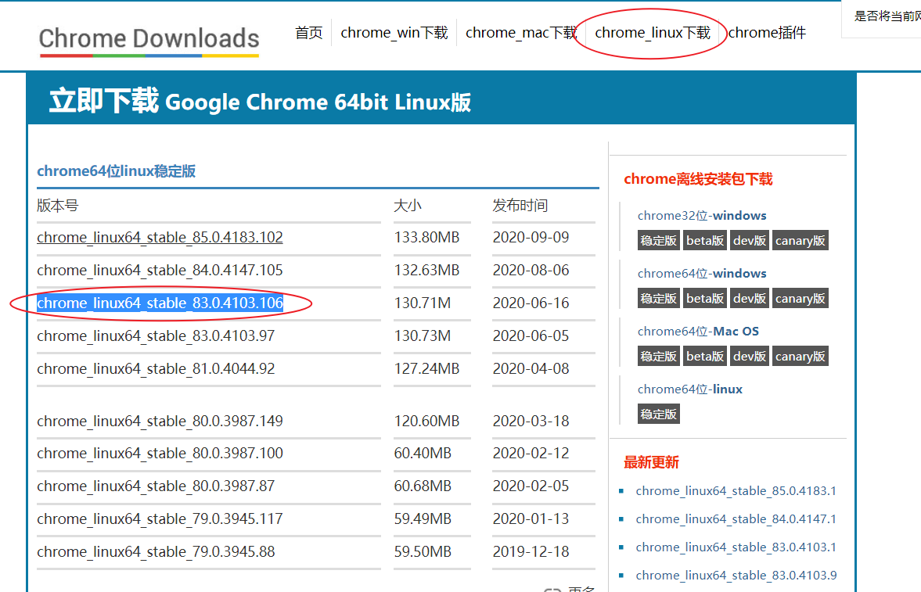This screenshot has width=921, height=592.
Task: Open chrome_linux64_stable_79.0.3945.117 download link
Action: 160,519
